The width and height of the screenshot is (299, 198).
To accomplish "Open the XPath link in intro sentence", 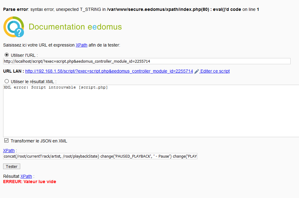I will 81,45.
